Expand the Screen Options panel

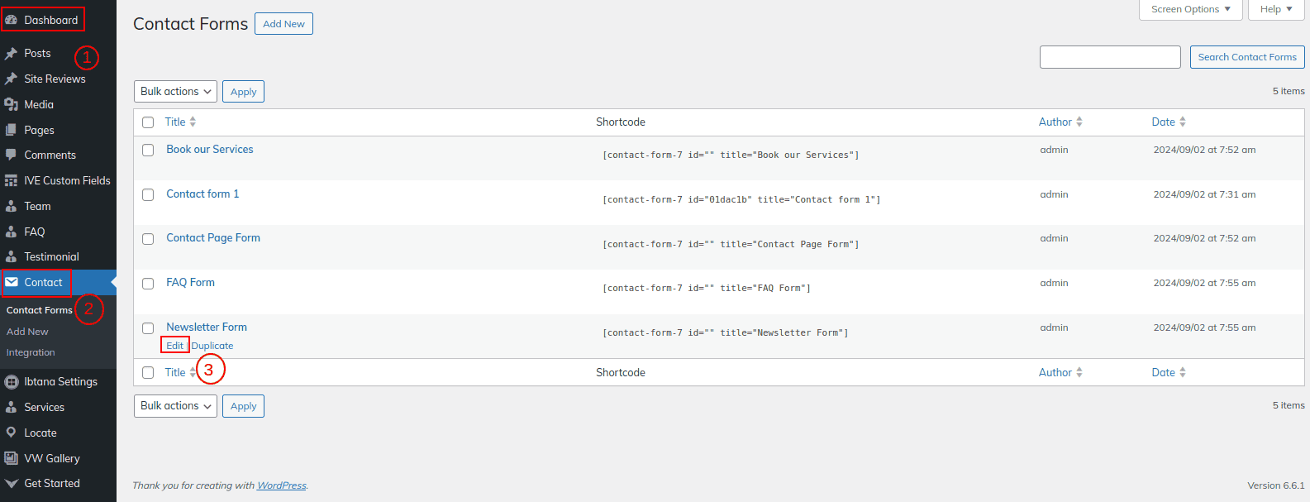1190,9
